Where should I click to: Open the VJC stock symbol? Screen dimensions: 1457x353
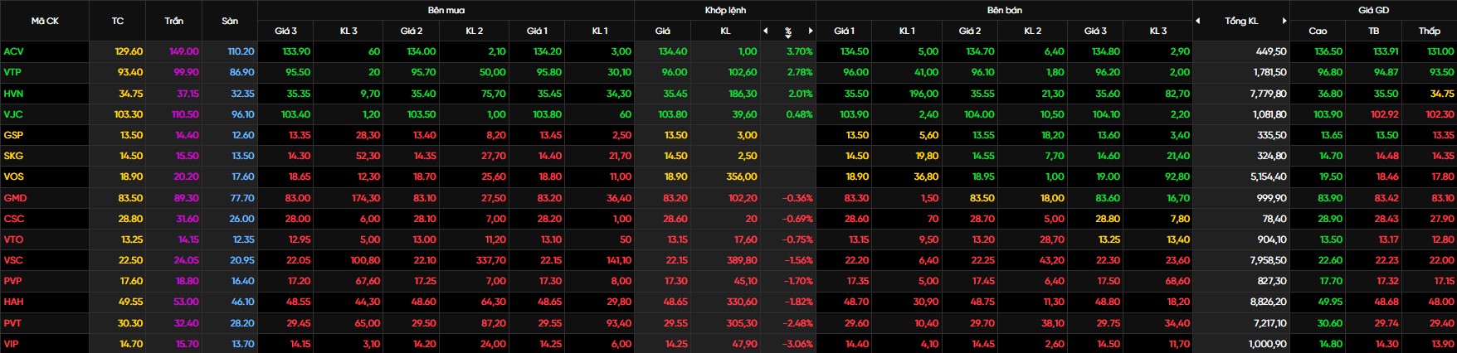pyautogui.click(x=13, y=114)
